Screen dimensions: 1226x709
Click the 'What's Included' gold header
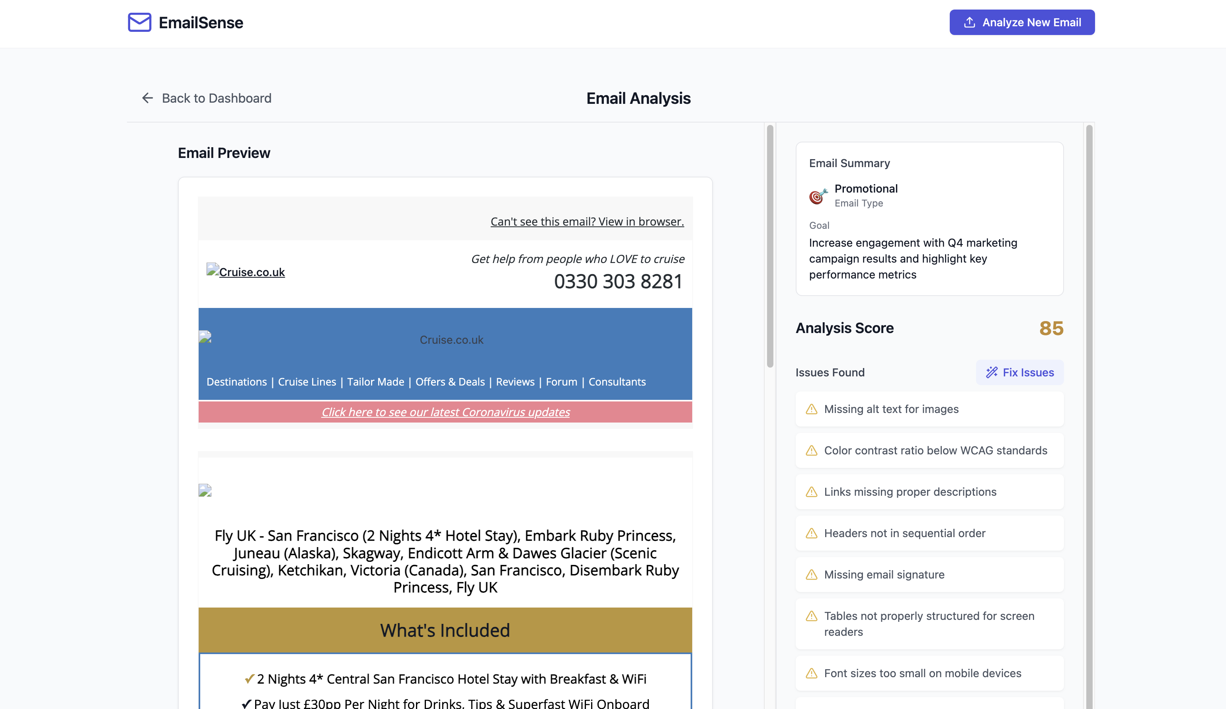click(445, 630)
